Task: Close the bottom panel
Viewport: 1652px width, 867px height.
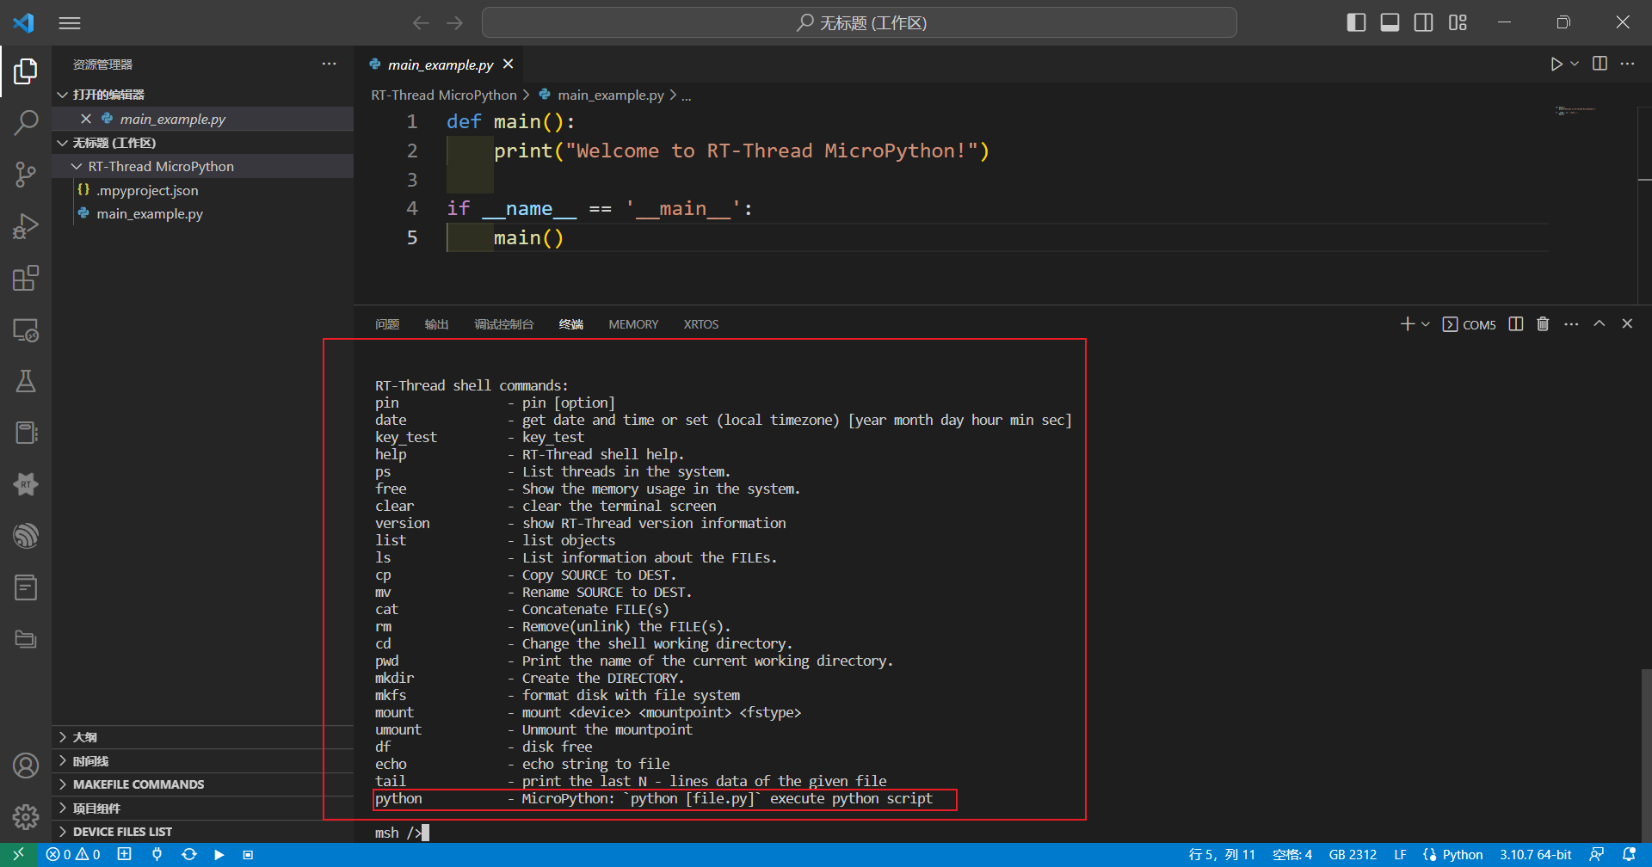Action: 1627,323
